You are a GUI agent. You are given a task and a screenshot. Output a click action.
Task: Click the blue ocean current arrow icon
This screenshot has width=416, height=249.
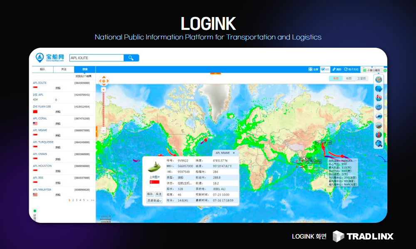(x=379, y=89)
